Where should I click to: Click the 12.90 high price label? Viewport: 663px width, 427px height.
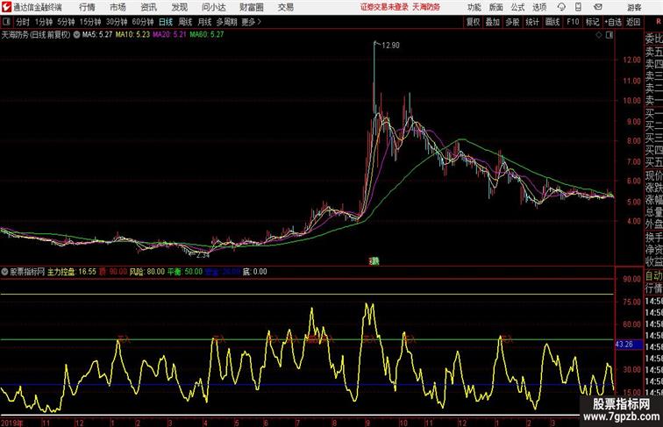tap(391, 46)
